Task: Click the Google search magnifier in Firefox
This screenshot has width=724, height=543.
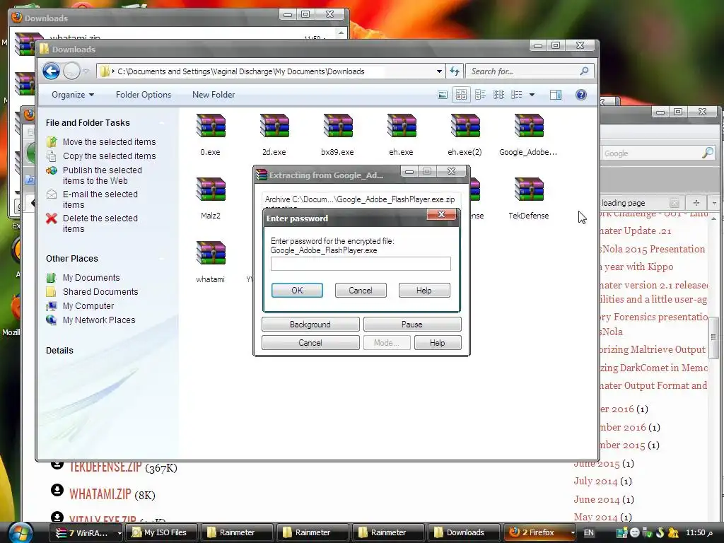Action: click(707, 153)
